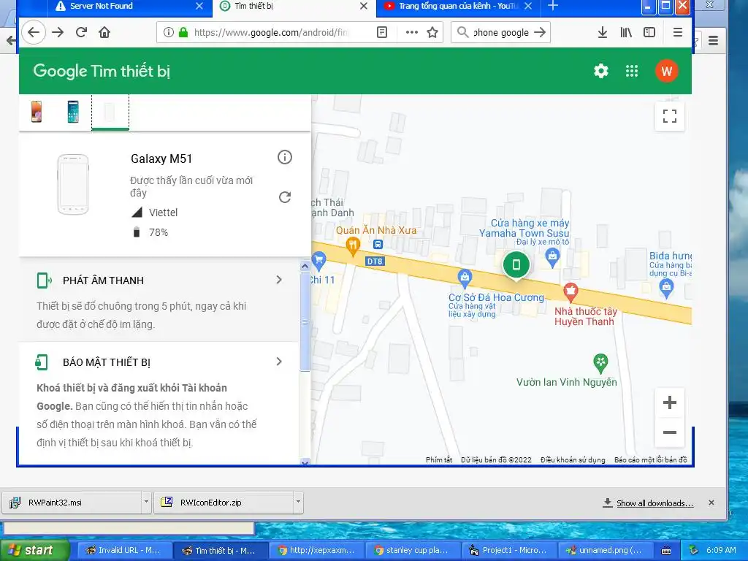This screenshot has width=748, height=561.
Task: Click the panel scrollbar up arrow
Action: (305, 266)
